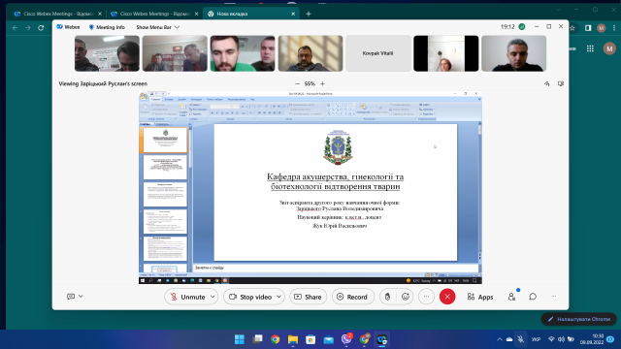Click the Share button

coord(309,297)
